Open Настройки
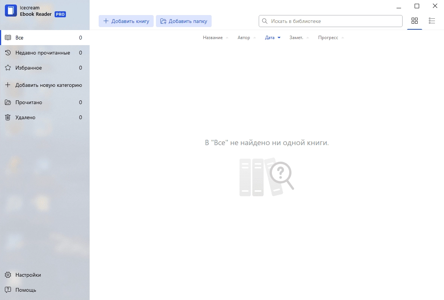 pos(45,275)
